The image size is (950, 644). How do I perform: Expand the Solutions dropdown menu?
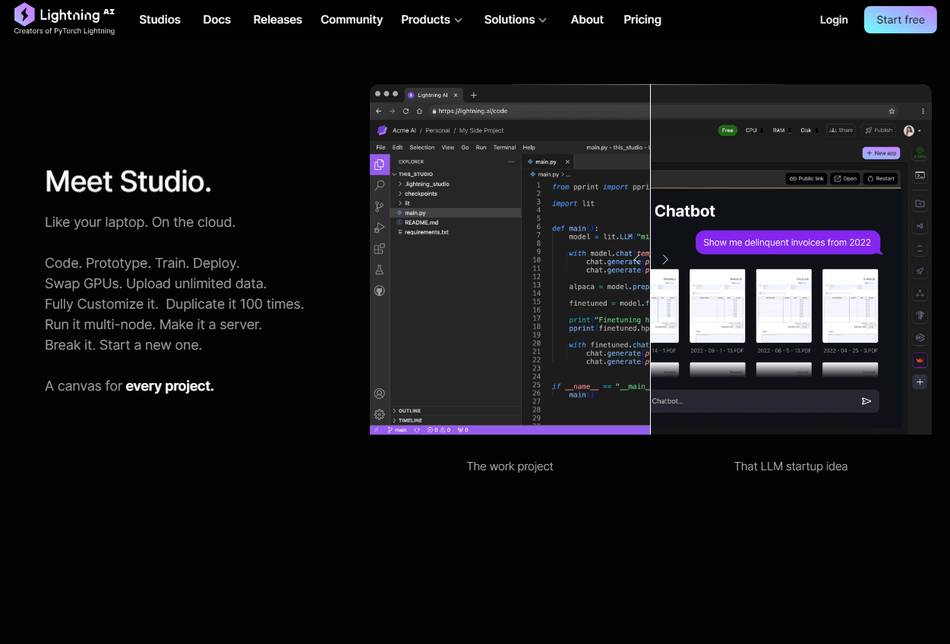[515, 20]
